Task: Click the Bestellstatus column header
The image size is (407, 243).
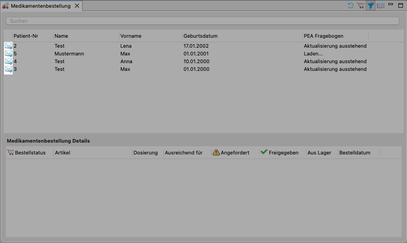Action: click(30, 153)
